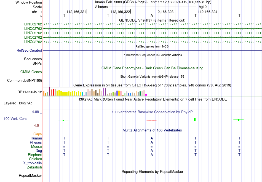Select the Dog species label

(39, 151)
